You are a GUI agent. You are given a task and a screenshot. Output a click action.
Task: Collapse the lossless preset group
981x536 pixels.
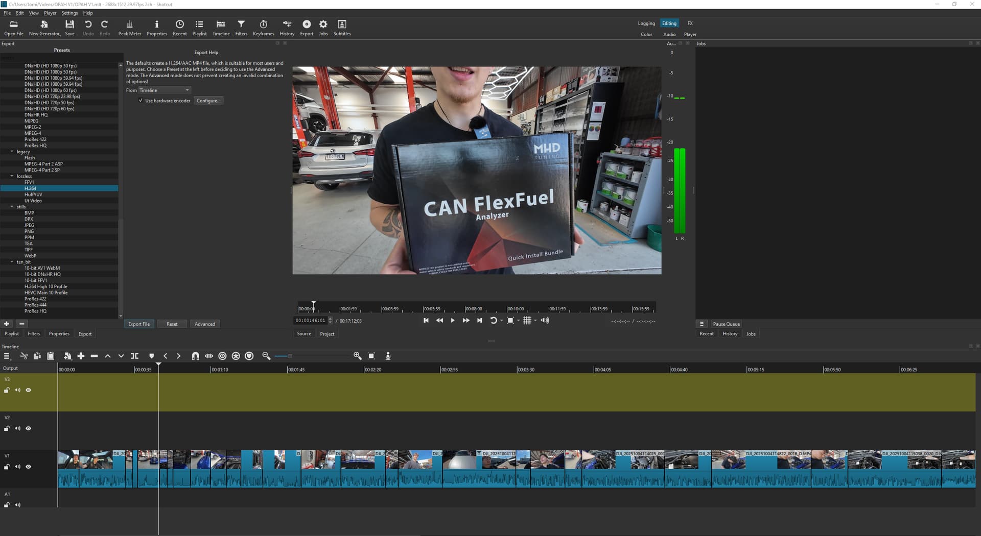pyautogui.click(x=12, y=176)
